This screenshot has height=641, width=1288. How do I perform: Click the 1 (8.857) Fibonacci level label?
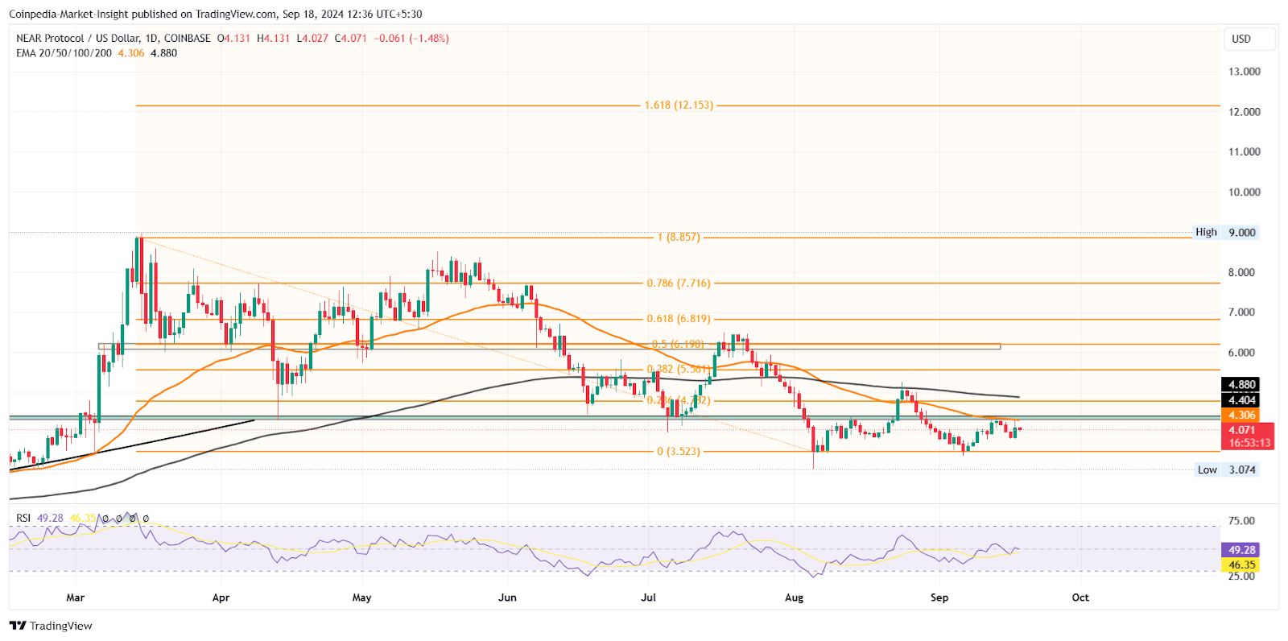[x=678, y=238]
